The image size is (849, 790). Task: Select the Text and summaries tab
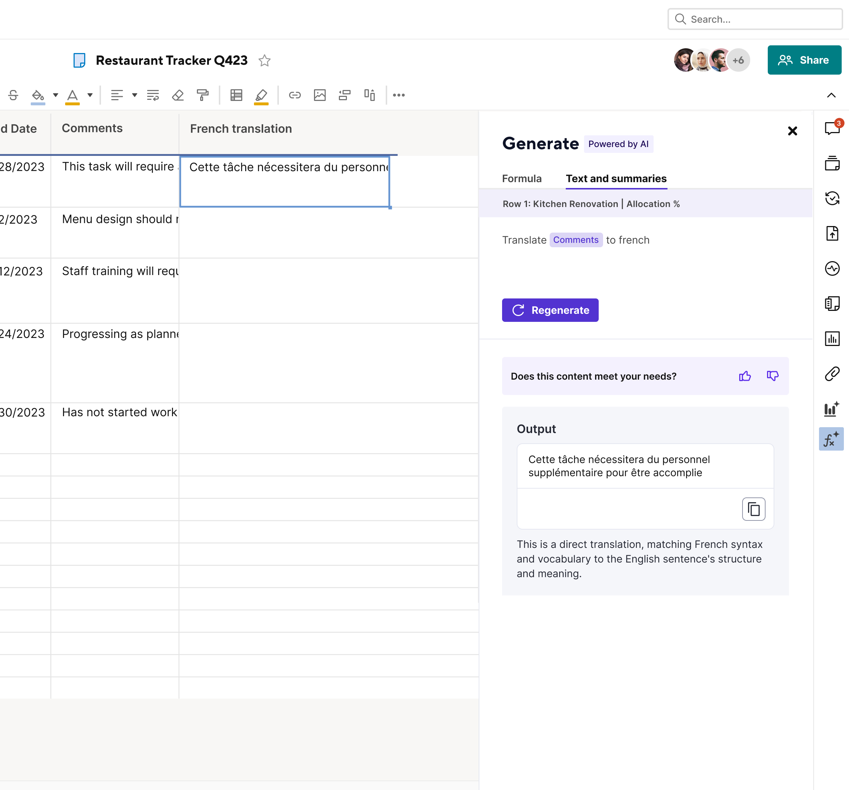tap(616, 178)
